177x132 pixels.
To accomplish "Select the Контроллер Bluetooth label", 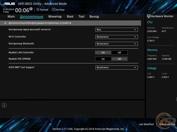I will click(x=21, y=43).
